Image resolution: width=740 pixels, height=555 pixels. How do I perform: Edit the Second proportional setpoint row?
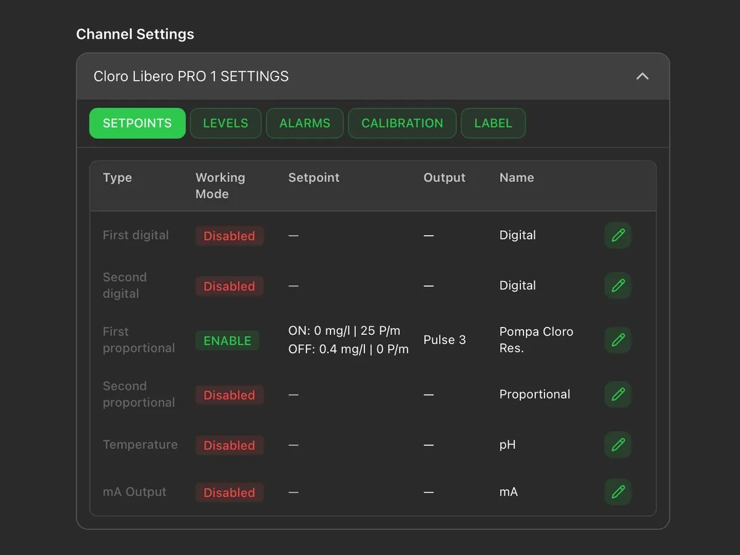tap(618, 395)
